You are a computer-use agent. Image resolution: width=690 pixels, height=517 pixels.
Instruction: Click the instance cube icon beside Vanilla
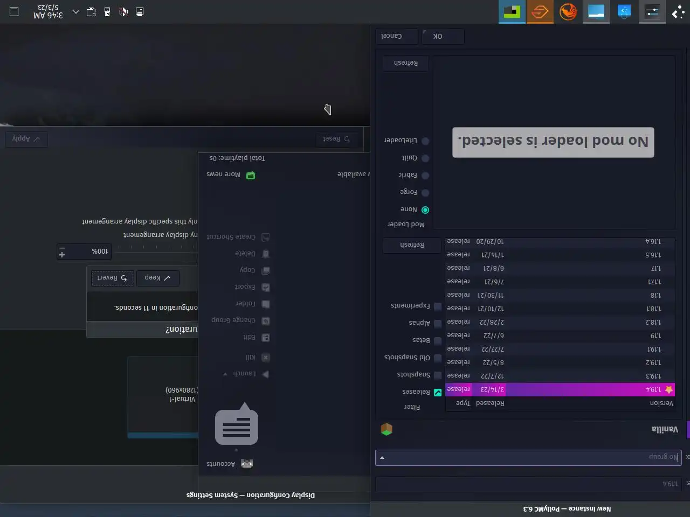(x=387, y=429)
